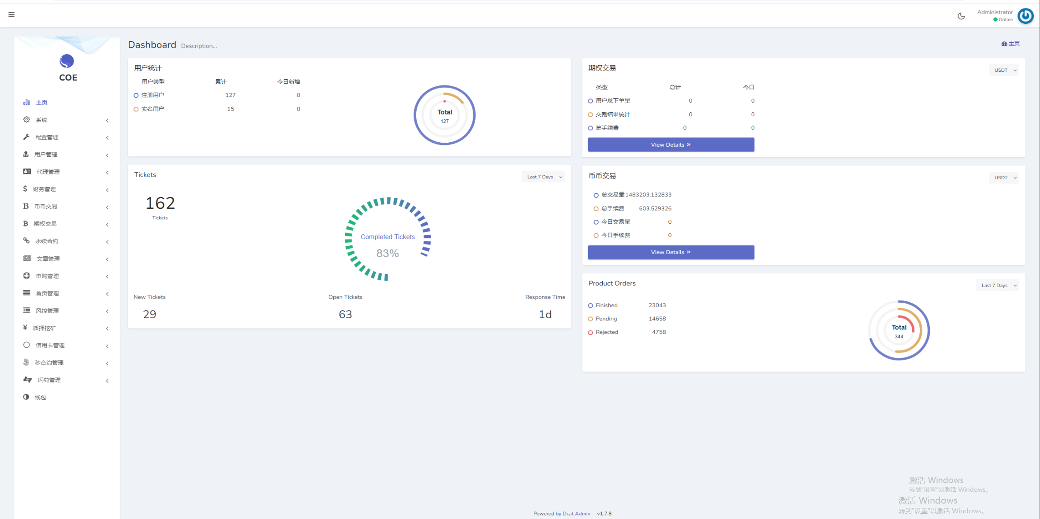Click the 主页 breadcrumb dashboard icon
Screen dimensions: 1040x519
(x=1004, y=44)
